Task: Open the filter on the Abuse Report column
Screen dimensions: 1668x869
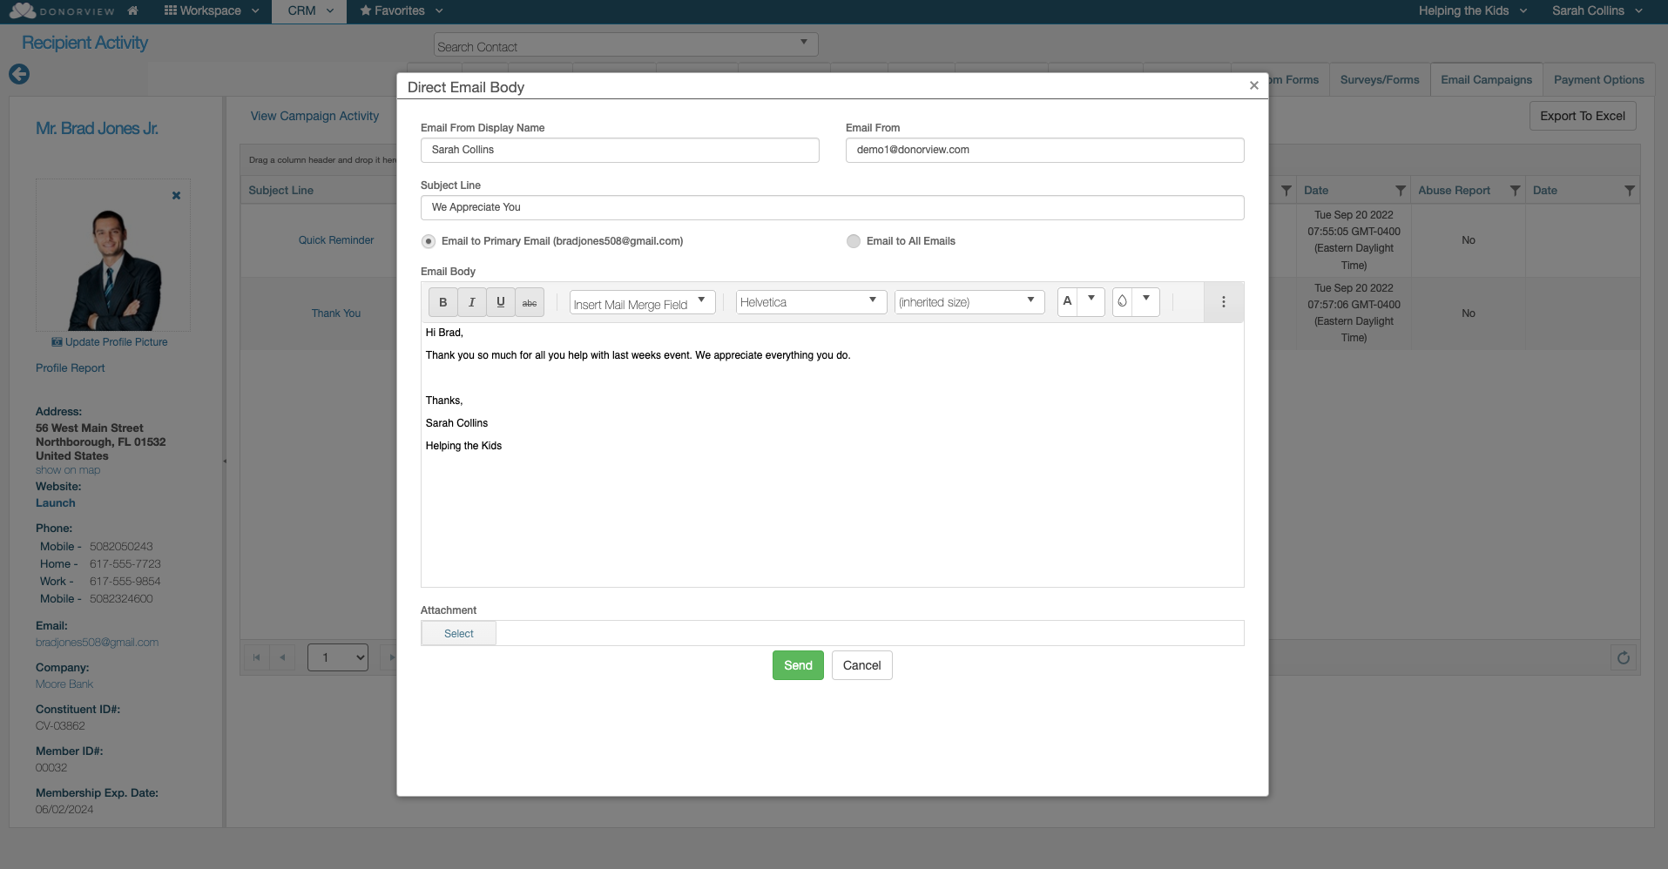Action: pos(1514,190)
